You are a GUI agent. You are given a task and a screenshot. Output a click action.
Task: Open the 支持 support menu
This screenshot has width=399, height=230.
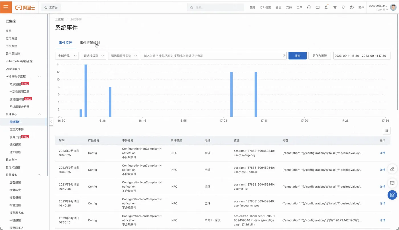289,8
